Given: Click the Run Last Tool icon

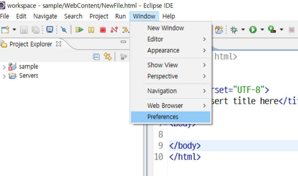Looking at the screenshot, I should [x=272, y=30].
